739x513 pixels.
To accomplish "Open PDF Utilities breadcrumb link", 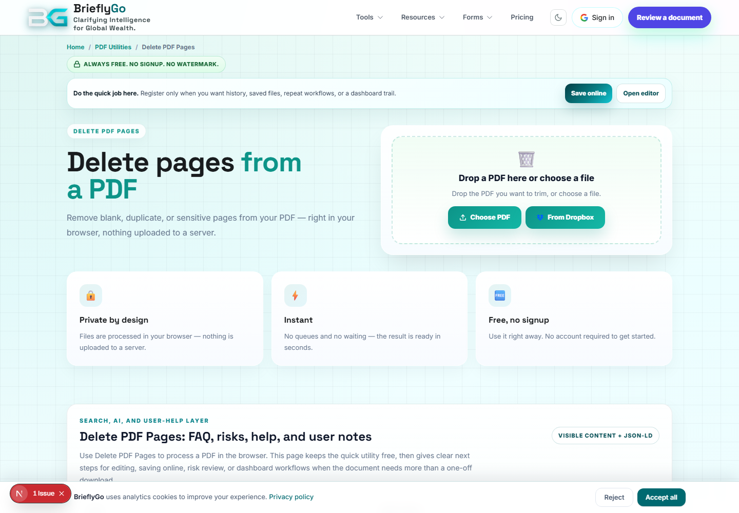I will pos(113,47).
